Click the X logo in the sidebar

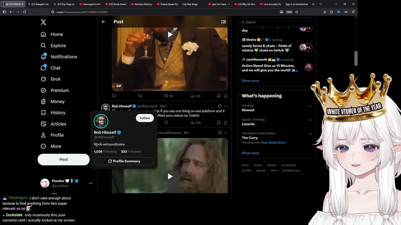tap(43, 22)
